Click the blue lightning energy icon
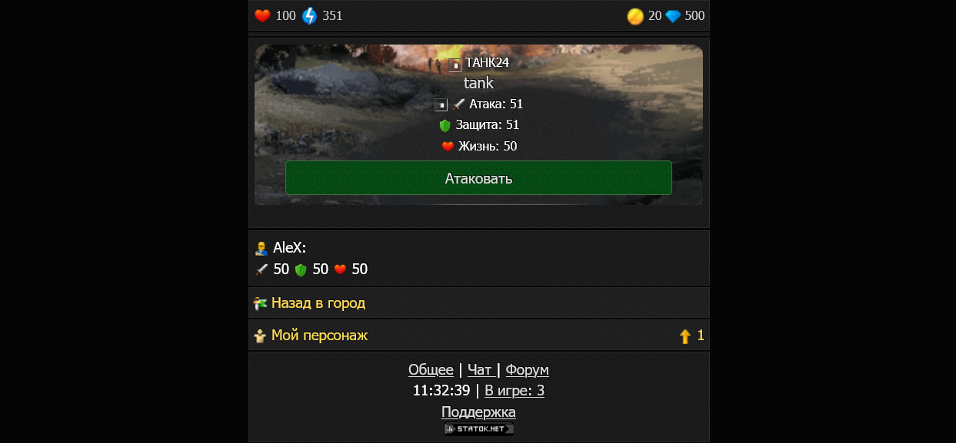956x443 pixels. (x=309, y=15)
